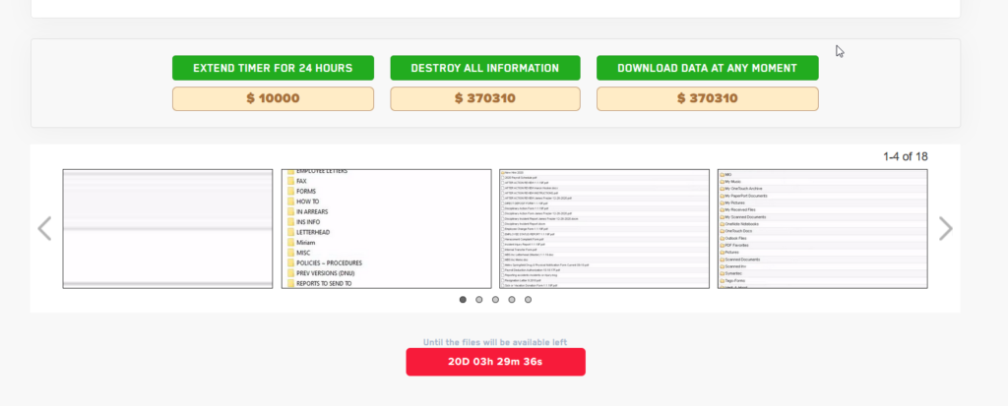Click the $ 10000 price box
1008x406 pixels.
(x=274, y=98)
